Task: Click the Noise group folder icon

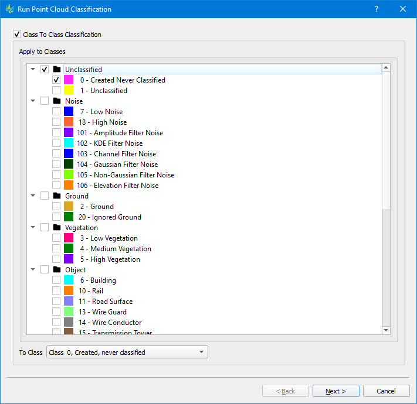Action: (x=57, y=101)
